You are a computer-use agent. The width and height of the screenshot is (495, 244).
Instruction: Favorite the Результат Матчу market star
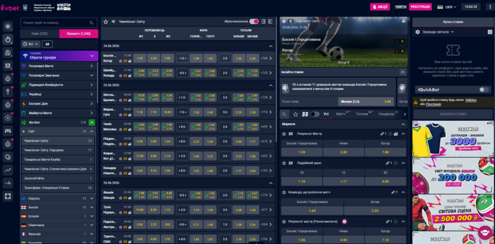point(284,134)
